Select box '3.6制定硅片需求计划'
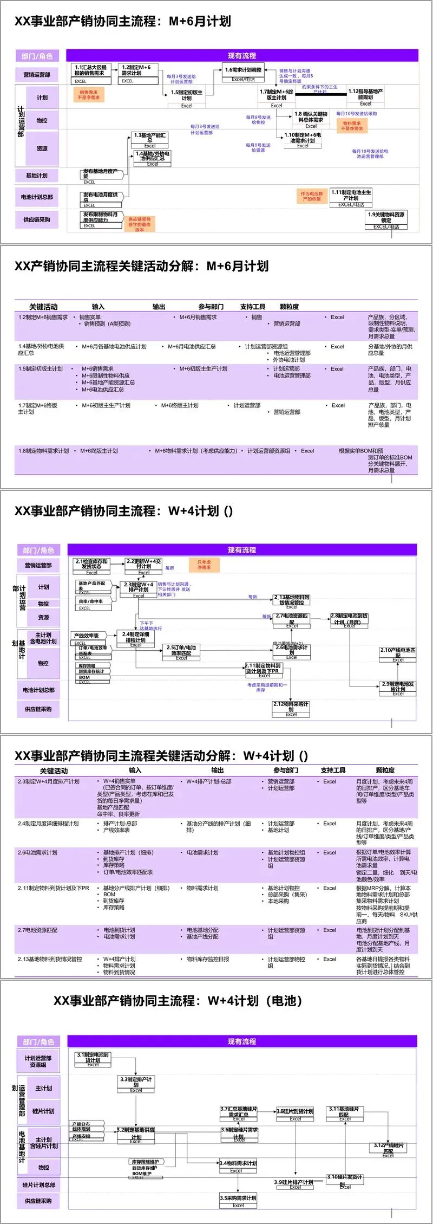Screen dimensions: 433x1224 click(240, 1135)
